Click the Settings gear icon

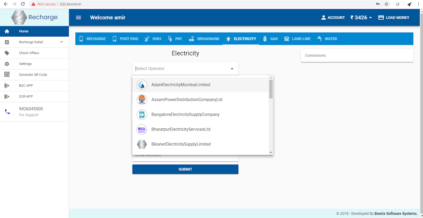[7, 64]
